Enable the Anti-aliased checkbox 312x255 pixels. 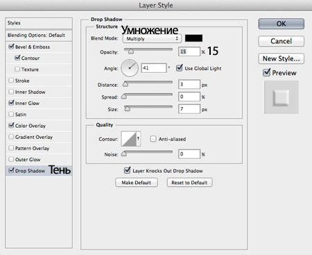[x=153, y=139]
